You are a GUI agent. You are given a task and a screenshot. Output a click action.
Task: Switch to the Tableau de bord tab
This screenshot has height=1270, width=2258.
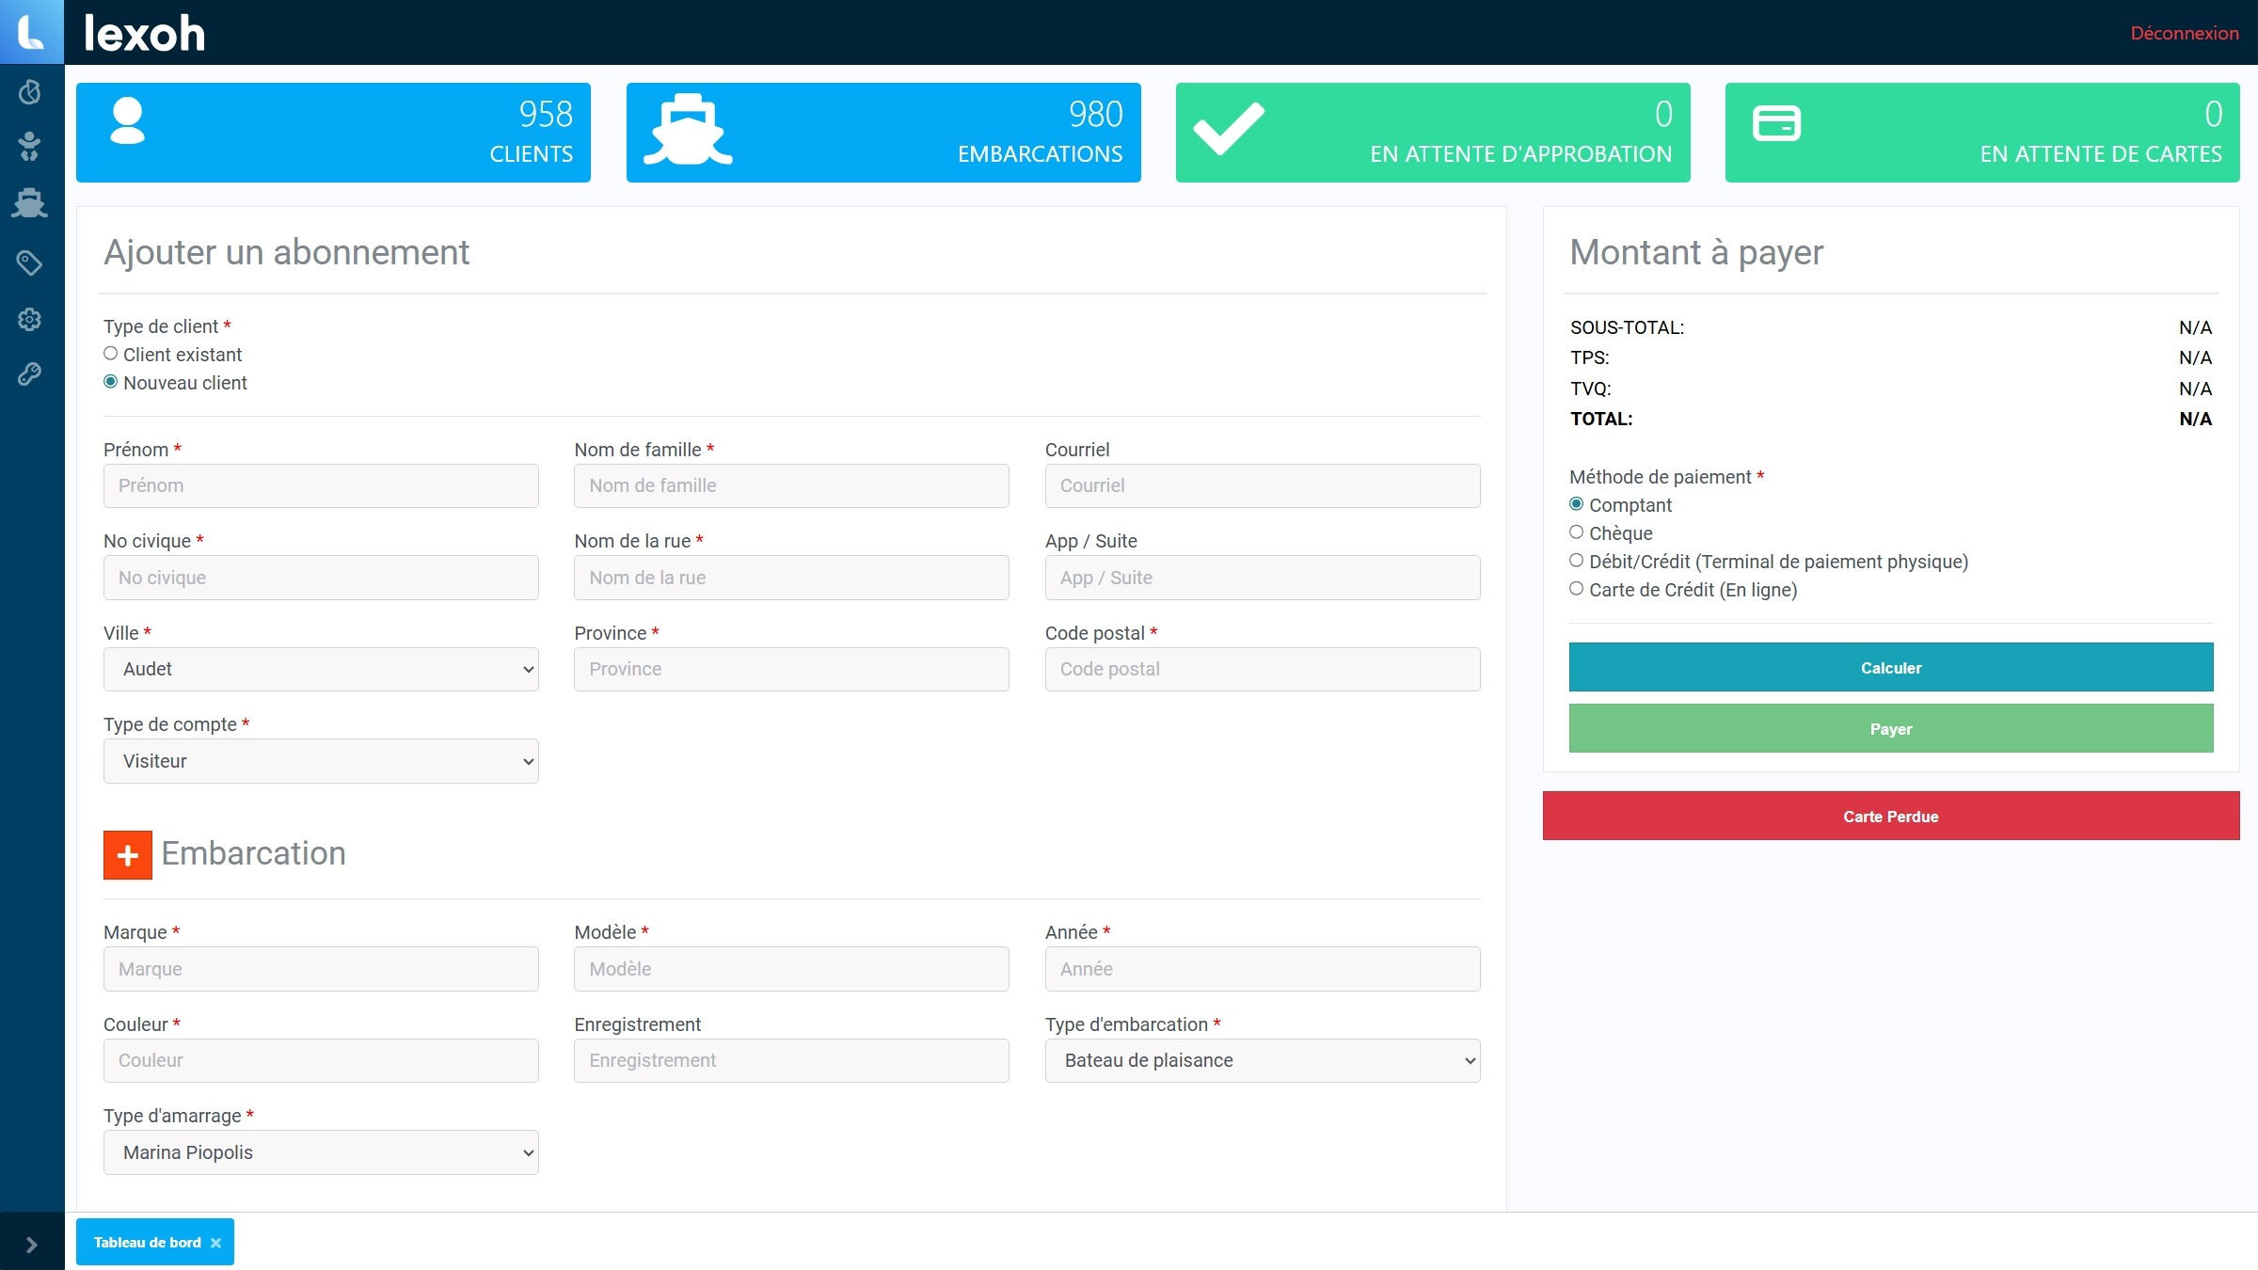[x=147, y=1243]
